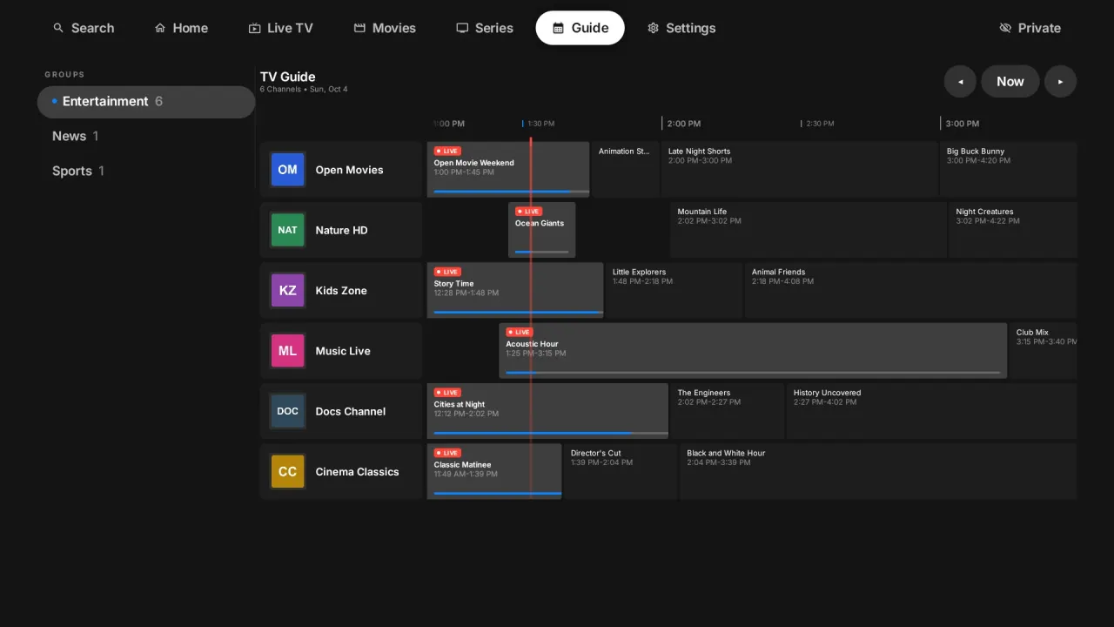1114x627 pixels.
Task: Select the Guide tab
Action: pyautogui.click(x=580, y=28)
